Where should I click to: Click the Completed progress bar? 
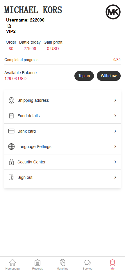coord(63,64)
